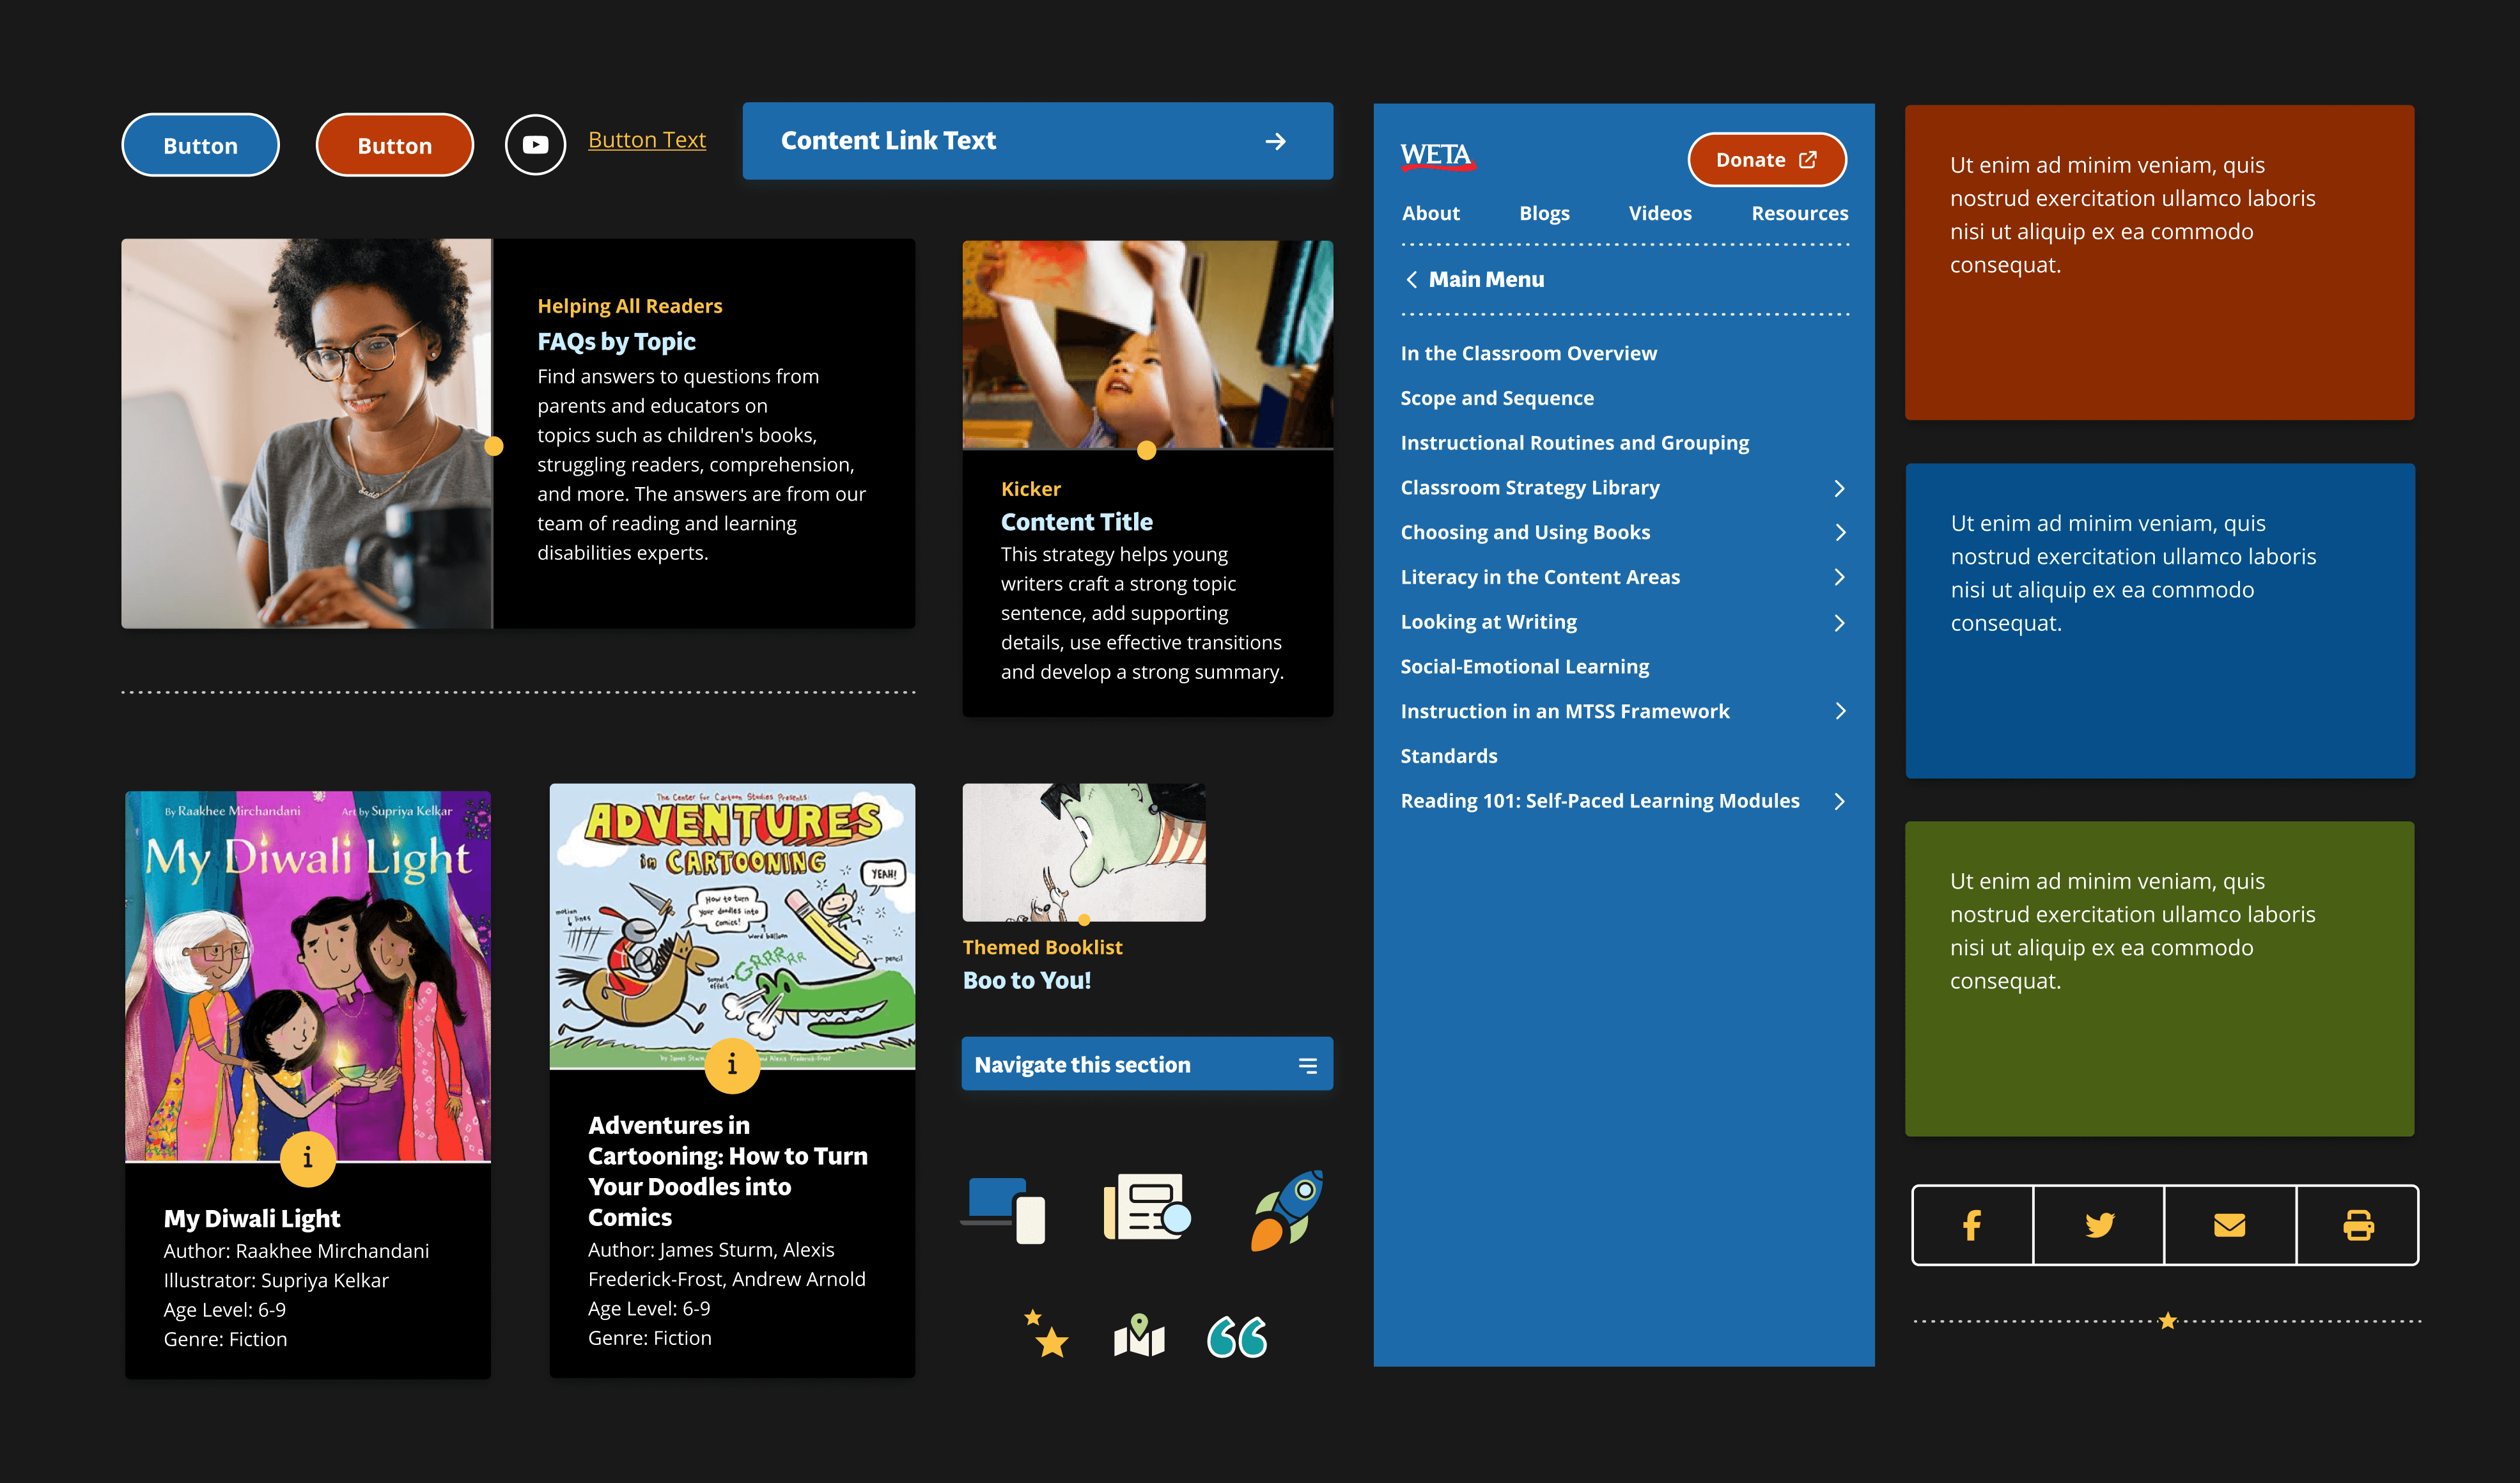Select Instructional Routines and Grouping
Image resolution: width=2520 pixels, height=1483 pixels.
1574,443
